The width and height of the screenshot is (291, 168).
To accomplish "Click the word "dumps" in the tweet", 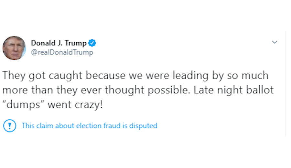I will (x=23, y=105).
